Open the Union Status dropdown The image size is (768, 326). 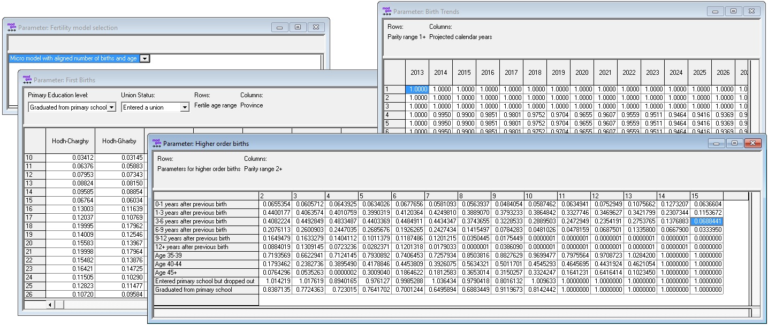[x=185, y=107]
